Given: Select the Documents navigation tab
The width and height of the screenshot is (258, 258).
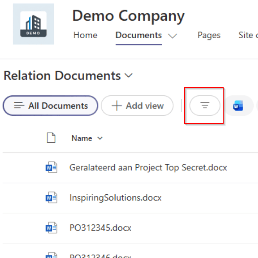Looking at the screenshot, I should pos(138,35).
